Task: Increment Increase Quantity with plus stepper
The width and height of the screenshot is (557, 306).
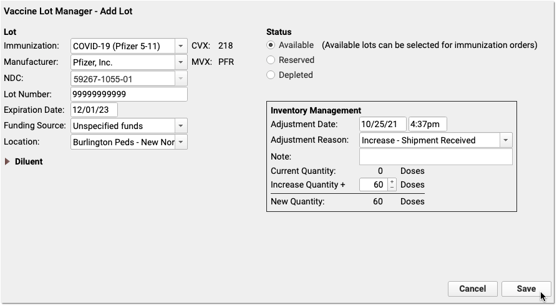Action: (392, 182)
